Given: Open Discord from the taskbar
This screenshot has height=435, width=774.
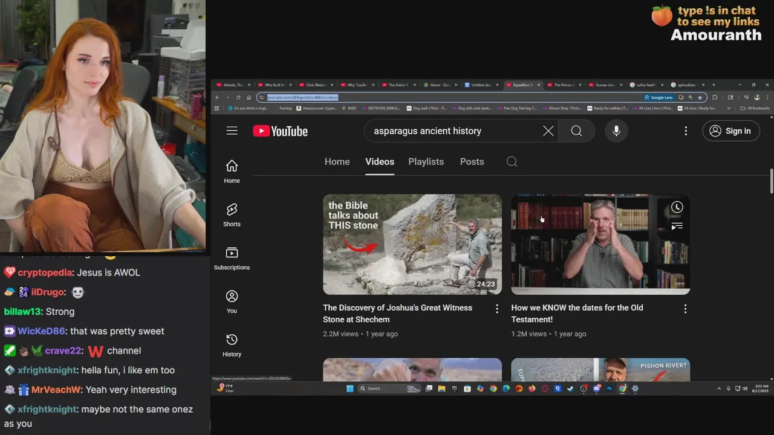Looking at the screenshot, I should (x=596, y=388).
